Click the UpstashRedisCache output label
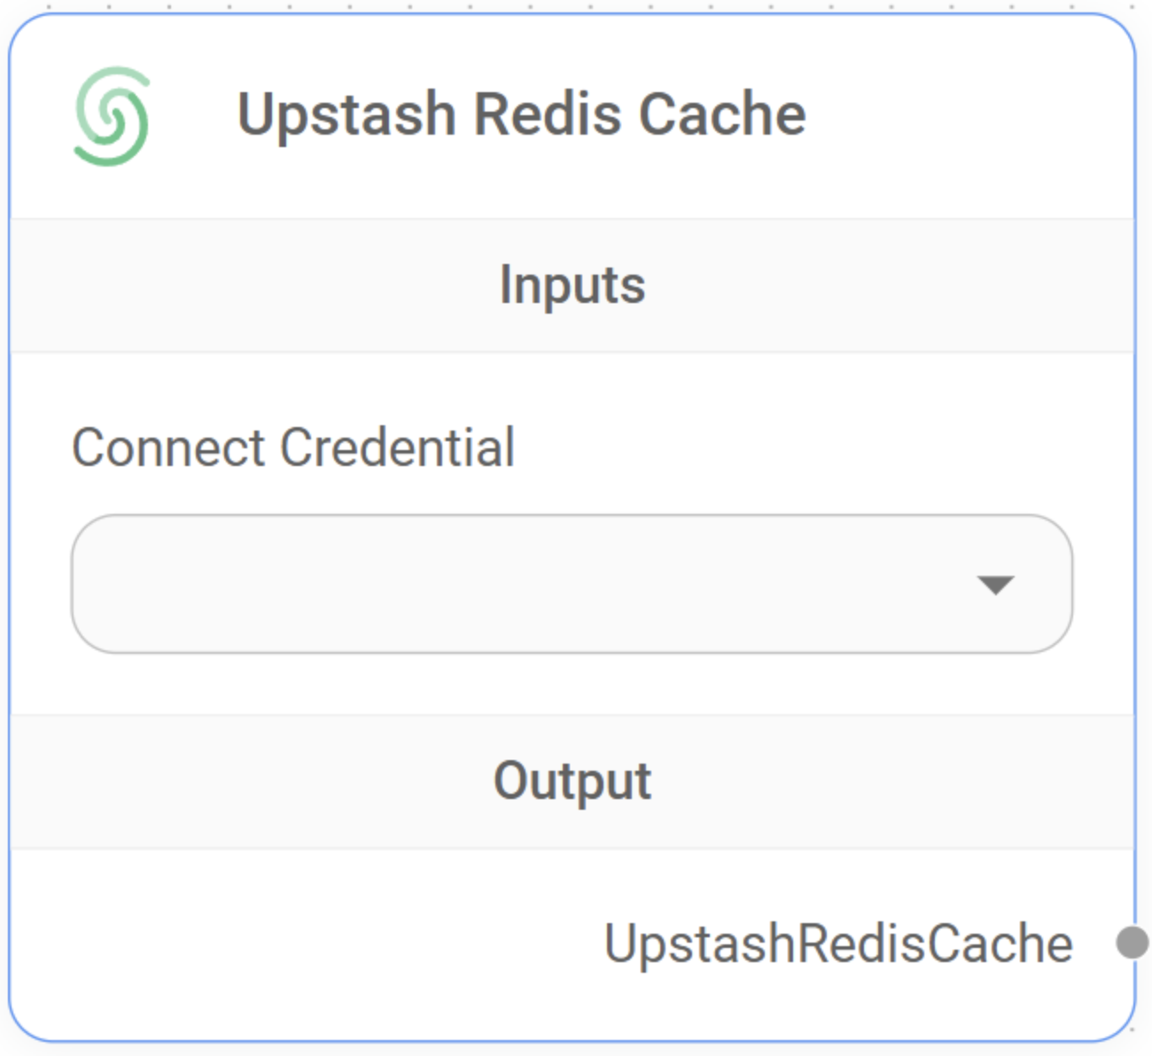The height and width of the screenshot is (1056, 1152). [x=838, y=943]
